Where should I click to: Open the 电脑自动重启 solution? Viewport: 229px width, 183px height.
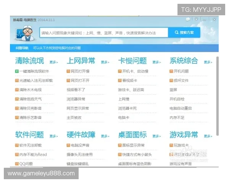(x=181, y=108)
